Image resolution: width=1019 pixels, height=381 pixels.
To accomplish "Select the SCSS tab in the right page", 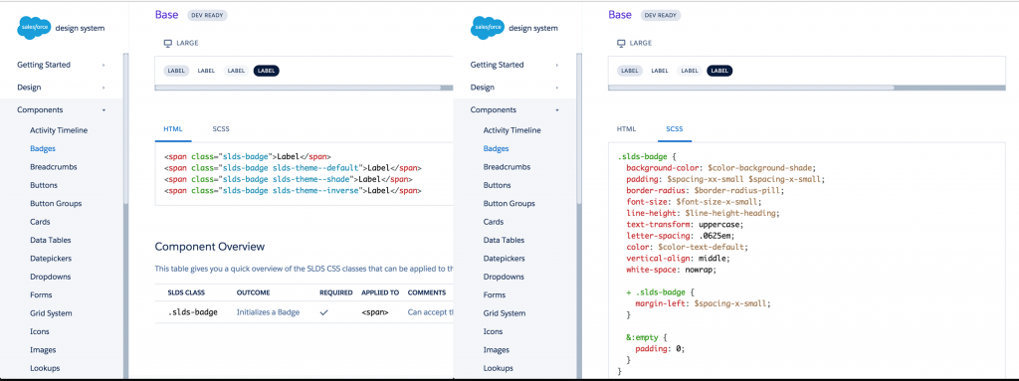I will 675,129.
